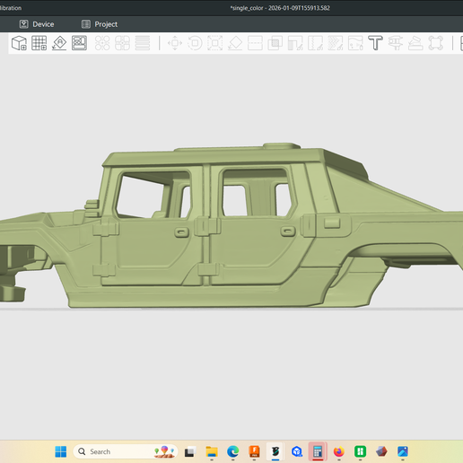Open the partly visible Calibration menu

point(11,8)
